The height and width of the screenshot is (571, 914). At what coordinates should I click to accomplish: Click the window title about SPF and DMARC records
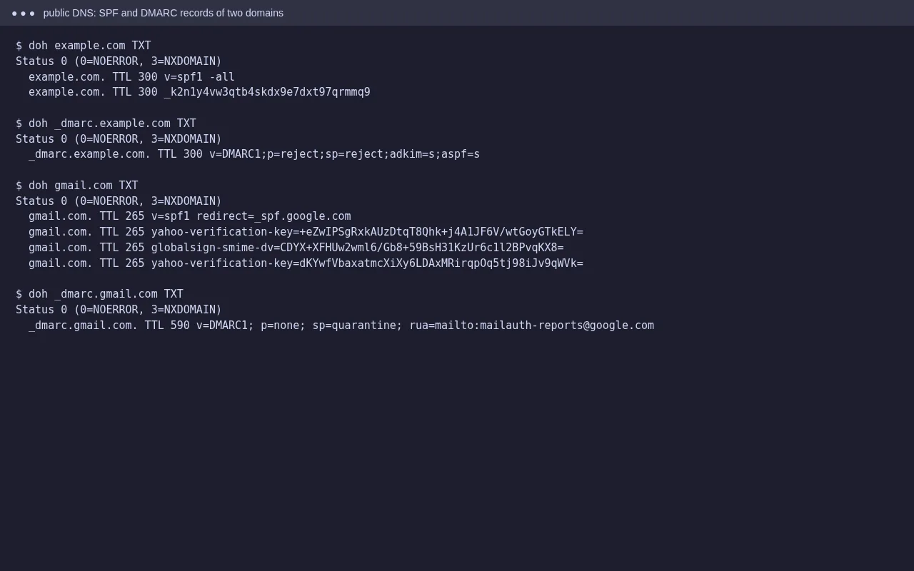(x=164, y=13)
